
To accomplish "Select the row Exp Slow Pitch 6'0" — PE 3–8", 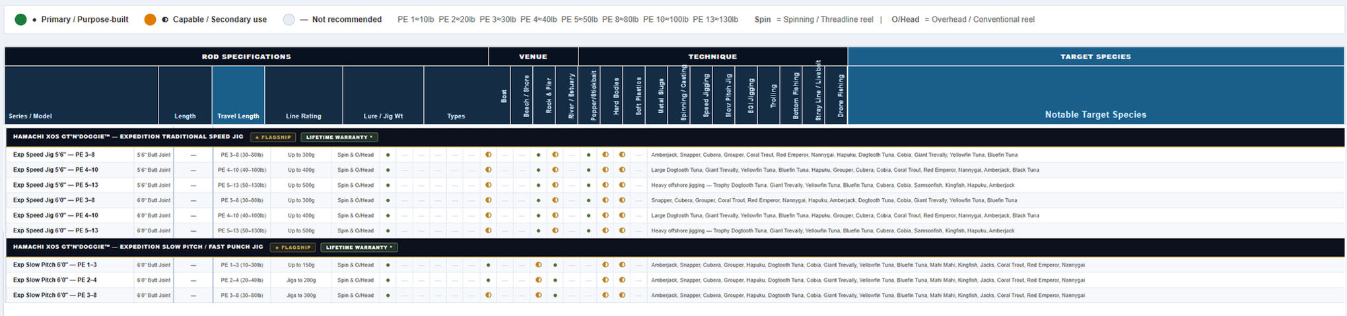I will 675,295.
